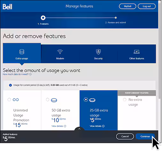Click the usage info icon
The image size is (166, 153).
(11, 85)
